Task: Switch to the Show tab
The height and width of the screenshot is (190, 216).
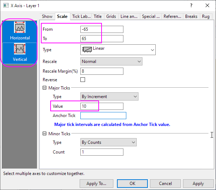Action: click(x=47, y=16)
